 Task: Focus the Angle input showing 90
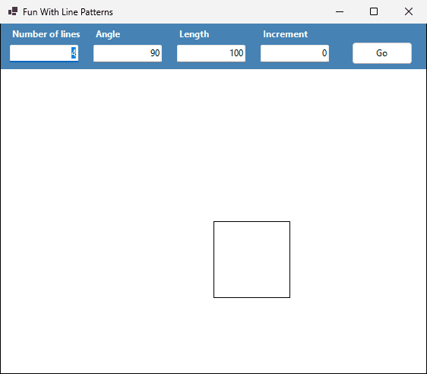(x=128, y=53)
